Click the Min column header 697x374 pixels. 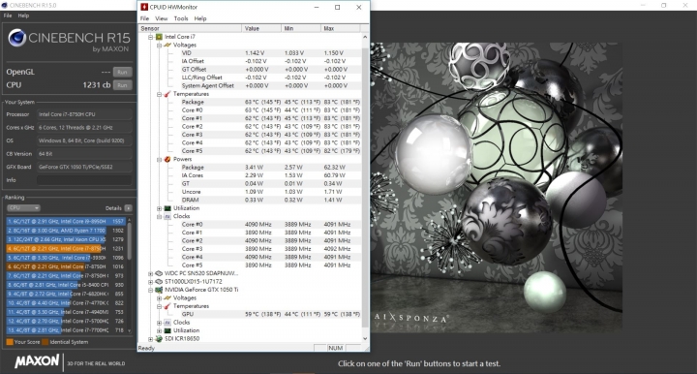point(301,28)
